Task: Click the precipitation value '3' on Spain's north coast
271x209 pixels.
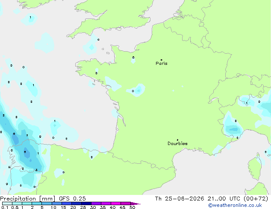Action: (x=36, y=170)
